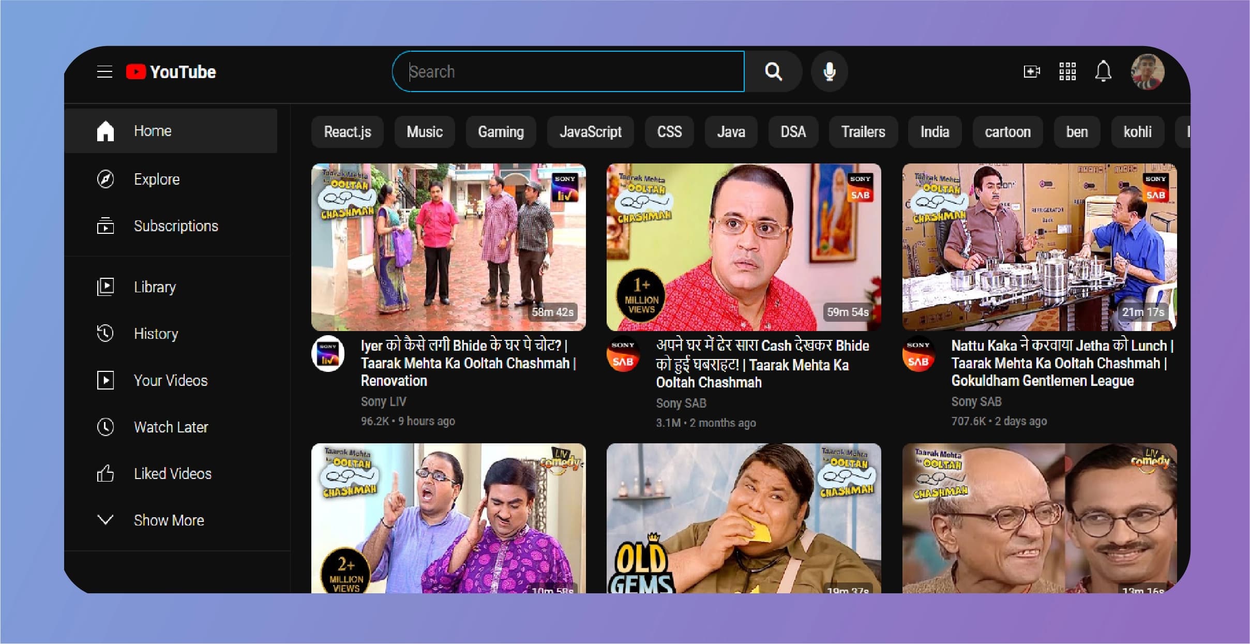Select the Java filter chip

pyautogui.click(x=731, y=132)
